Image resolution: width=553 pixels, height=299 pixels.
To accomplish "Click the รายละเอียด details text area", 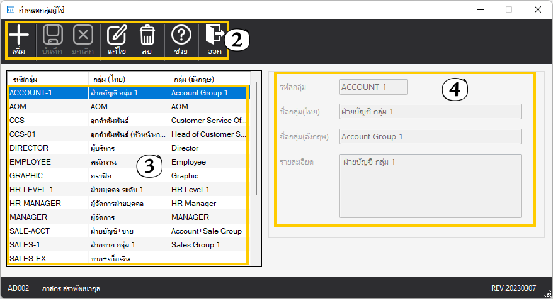I will [430, 185].
